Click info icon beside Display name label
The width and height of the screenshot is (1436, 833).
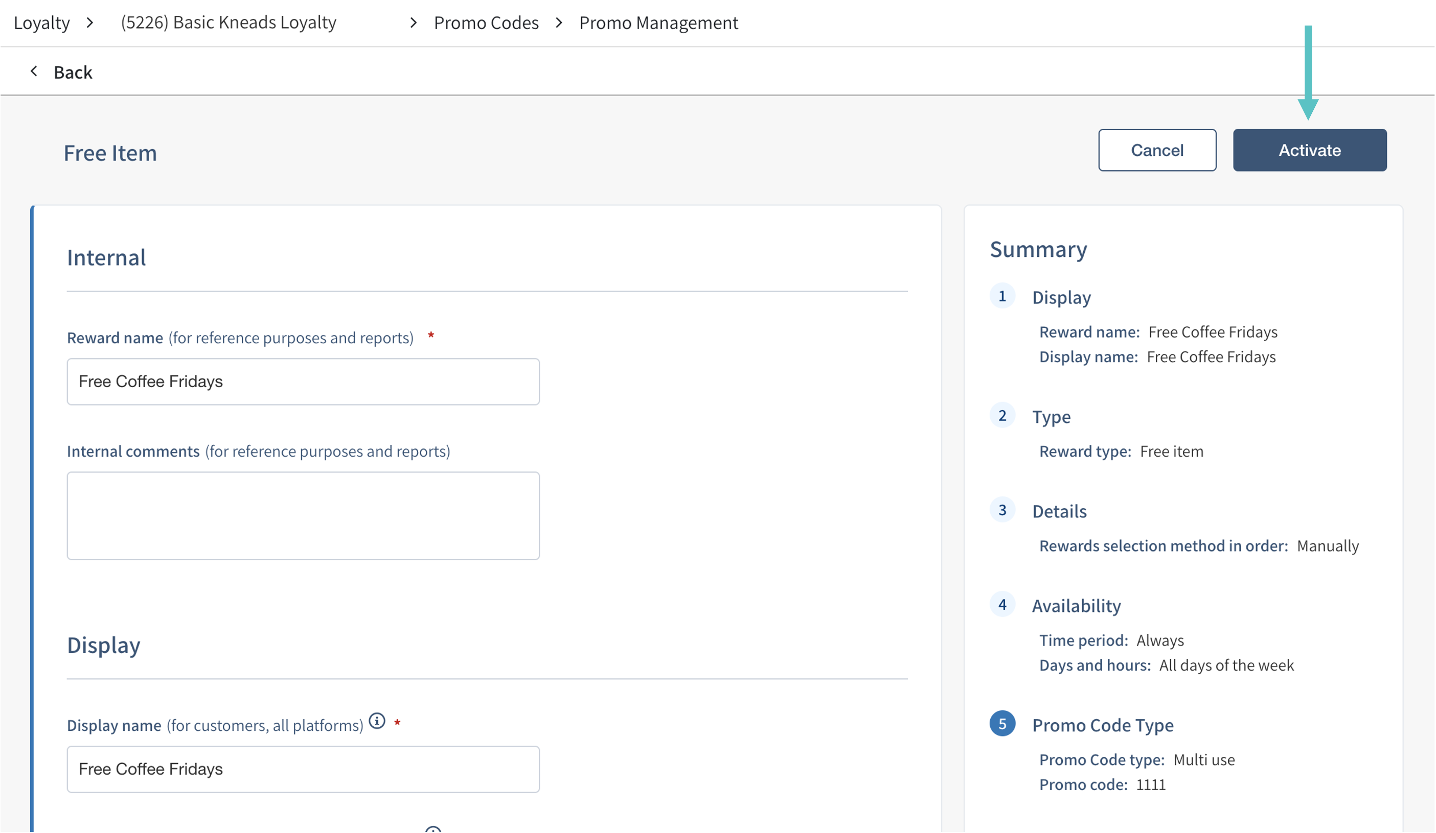click(x=377, y=721)
